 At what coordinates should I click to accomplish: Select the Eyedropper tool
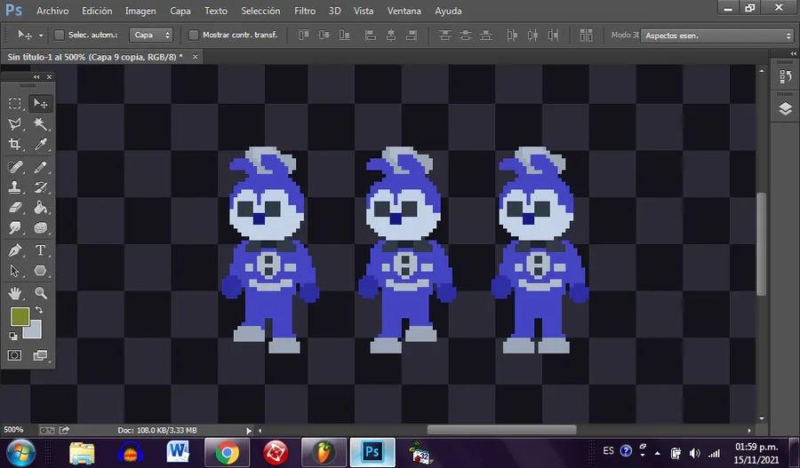click(x=41, y=144)
